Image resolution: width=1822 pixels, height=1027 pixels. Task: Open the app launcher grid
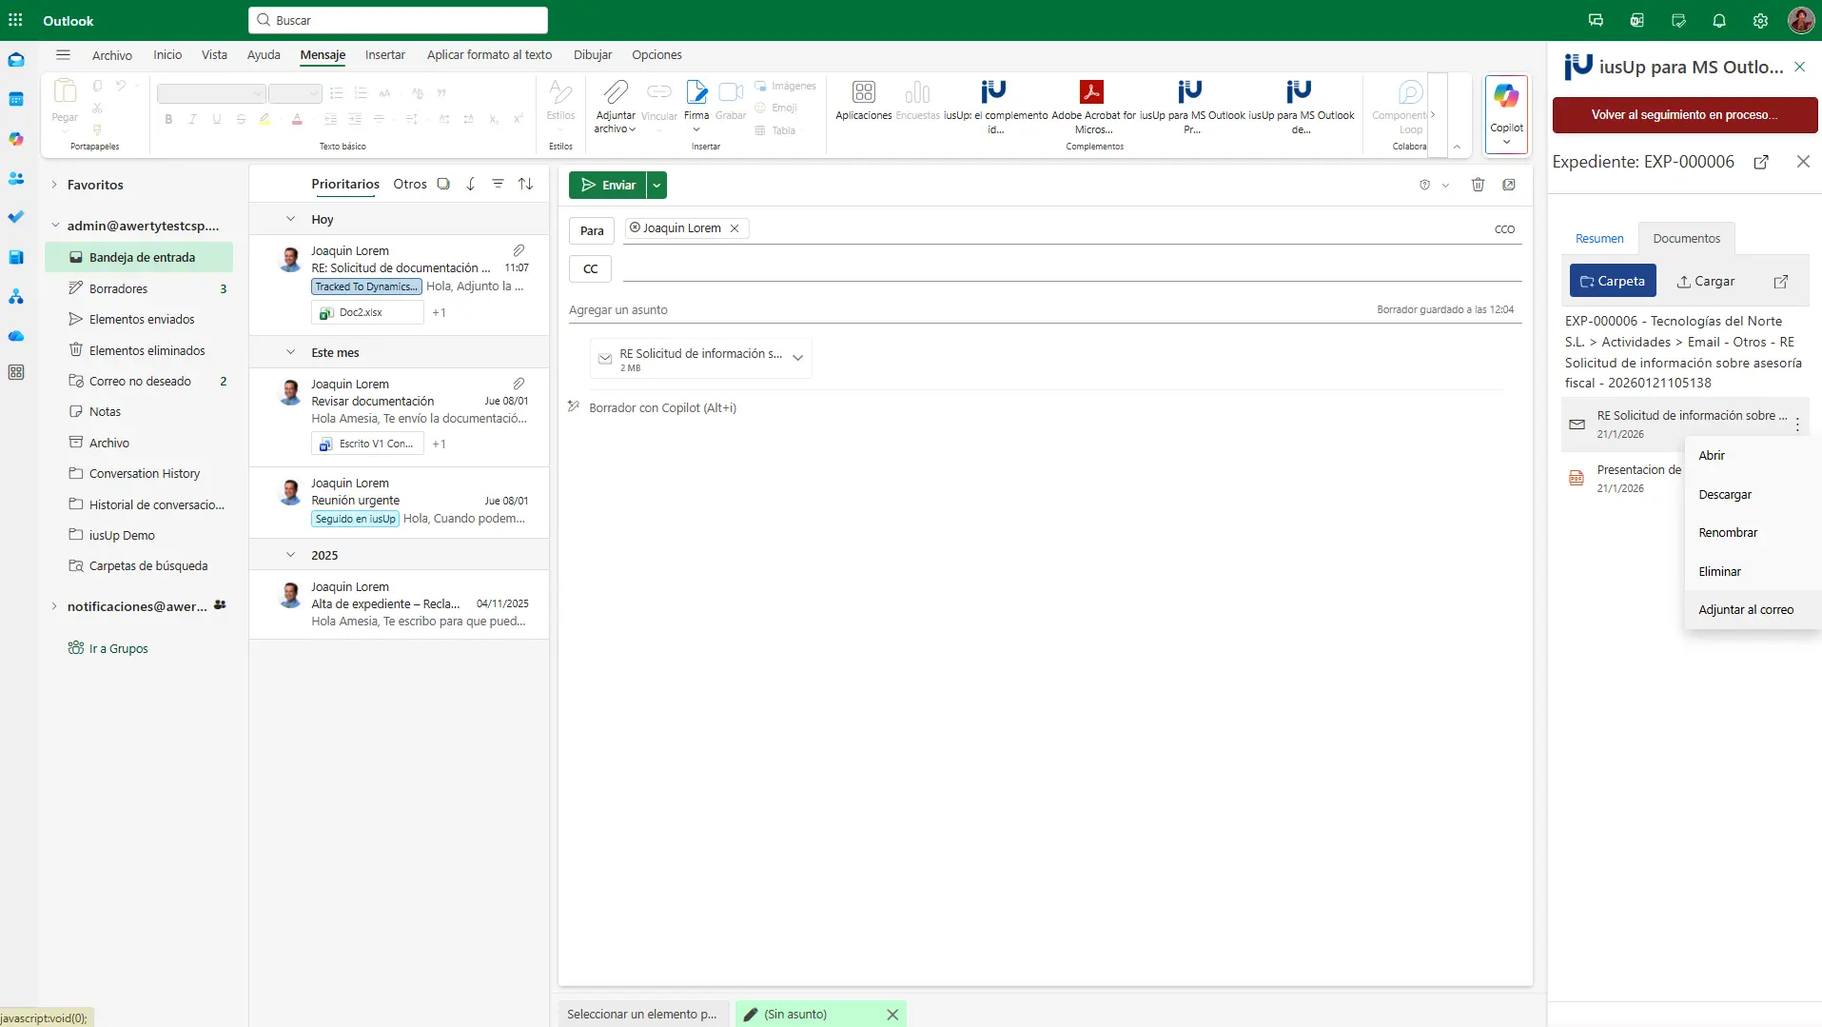pos(15,21)
